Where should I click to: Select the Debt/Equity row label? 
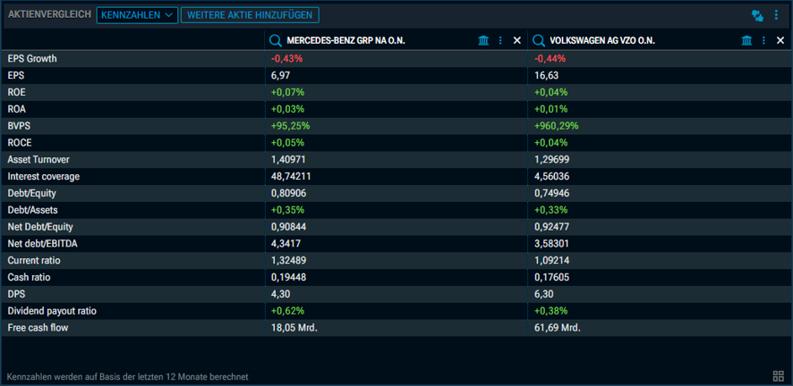32,193
